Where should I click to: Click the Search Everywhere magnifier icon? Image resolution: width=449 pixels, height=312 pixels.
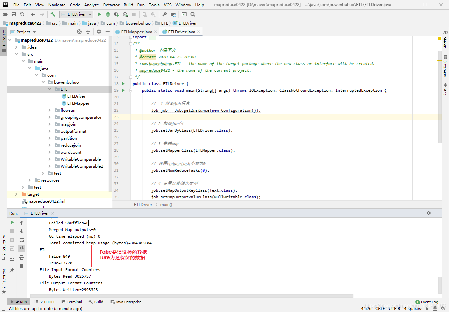click(x=193, y=14)
